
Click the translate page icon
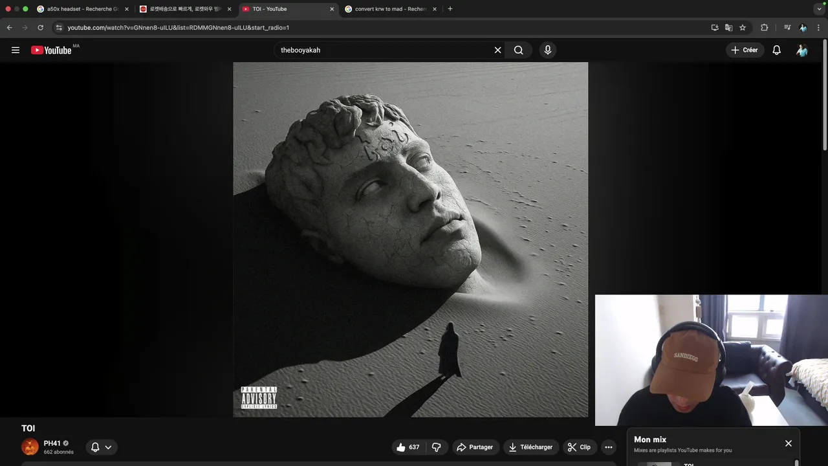pos(728,28)
